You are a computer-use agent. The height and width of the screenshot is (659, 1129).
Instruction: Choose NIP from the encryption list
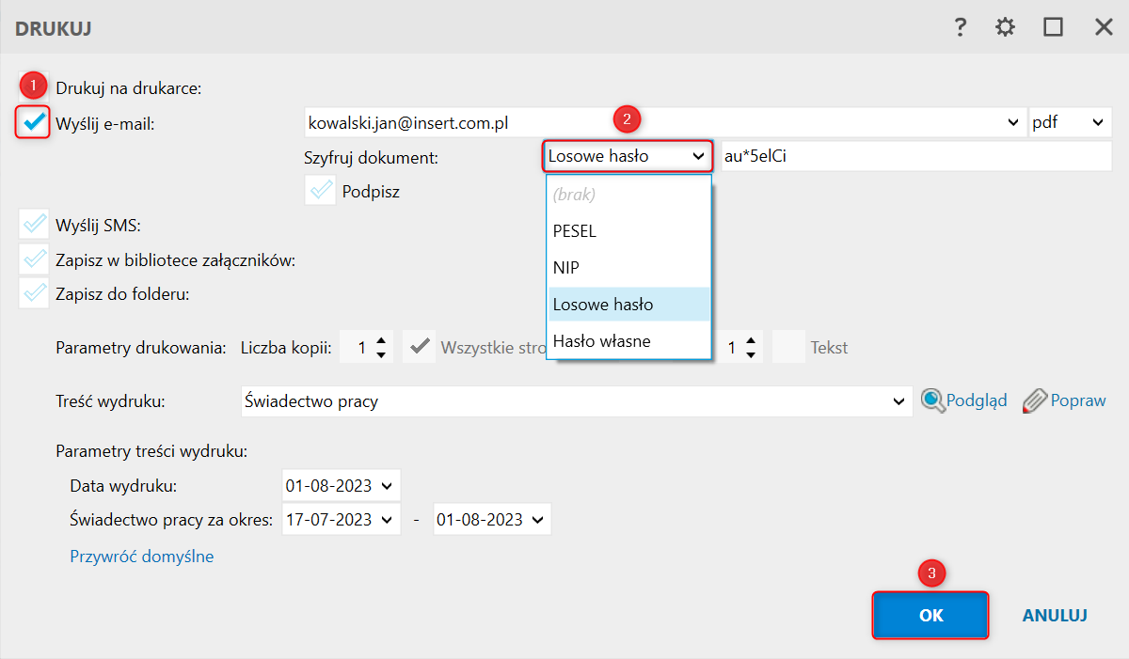click(628, 268)
